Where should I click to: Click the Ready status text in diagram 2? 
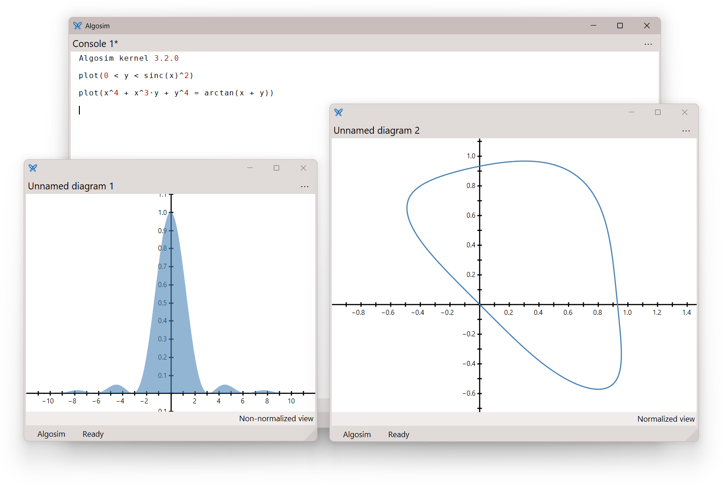tap(398, 434)
